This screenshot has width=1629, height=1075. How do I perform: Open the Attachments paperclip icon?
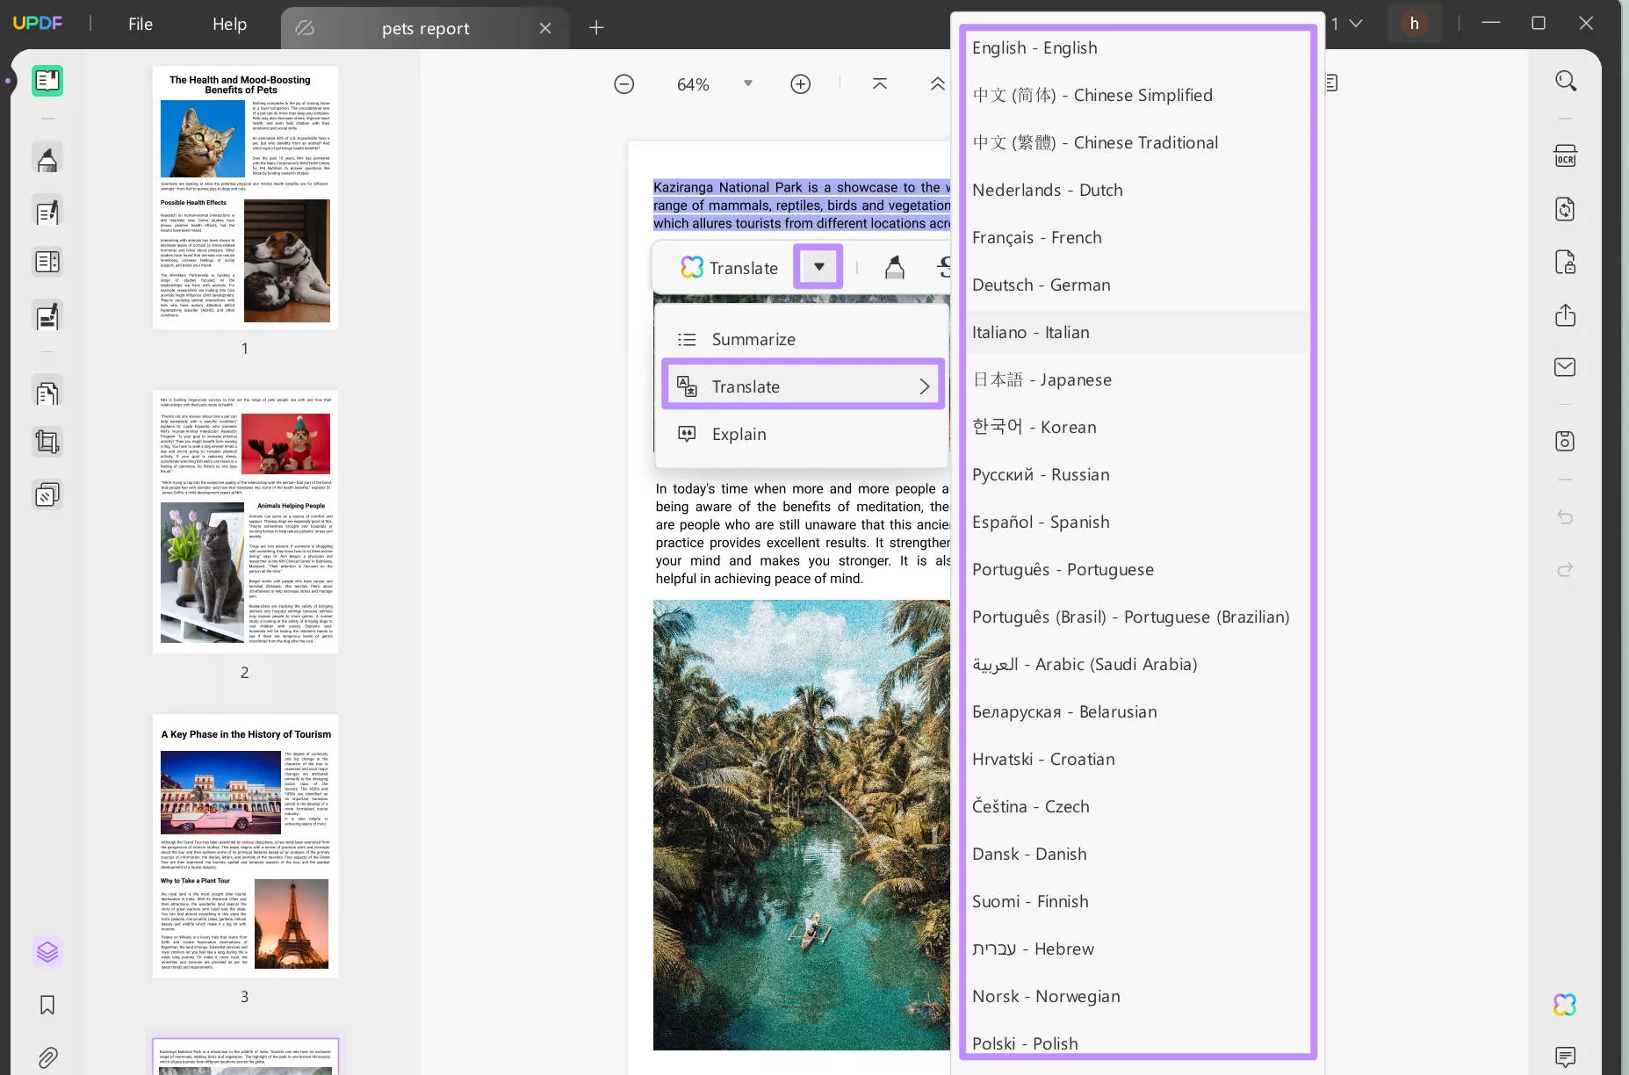click(x=47, y=1057)
